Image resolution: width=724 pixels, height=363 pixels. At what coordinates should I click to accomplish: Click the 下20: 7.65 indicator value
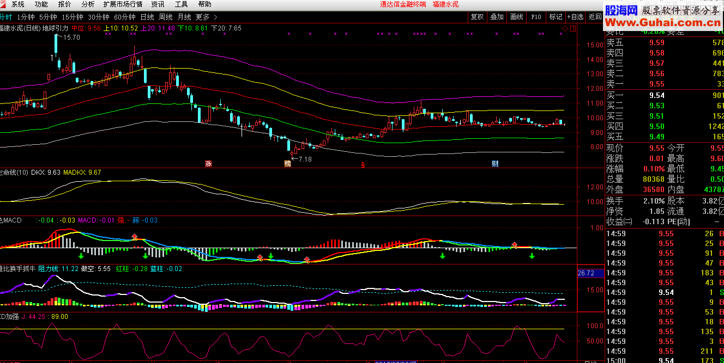[x=226, y=28]
